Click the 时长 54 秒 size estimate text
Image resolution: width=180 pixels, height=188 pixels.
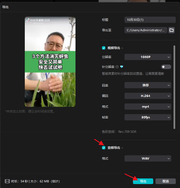pyautogui.click(x=35, y=181)
